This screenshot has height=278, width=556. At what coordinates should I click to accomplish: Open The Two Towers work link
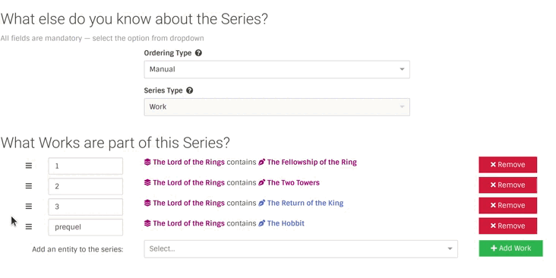pyautogui.click(x=293, y=182)
